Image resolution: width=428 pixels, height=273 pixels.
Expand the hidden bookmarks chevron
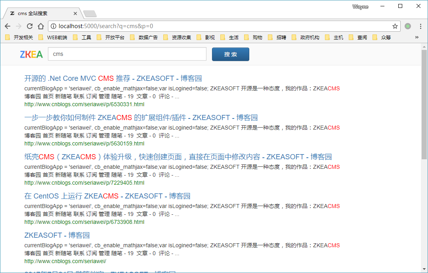pyautogui.click(x=417, y=37)
